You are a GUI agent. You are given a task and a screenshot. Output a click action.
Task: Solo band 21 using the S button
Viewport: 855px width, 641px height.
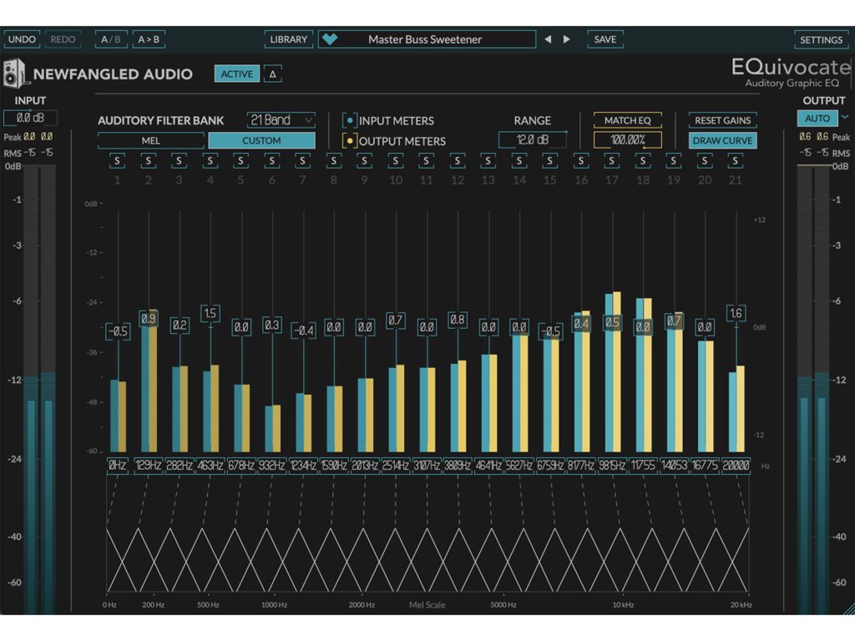pyautogui.click(x=736, y=159)
